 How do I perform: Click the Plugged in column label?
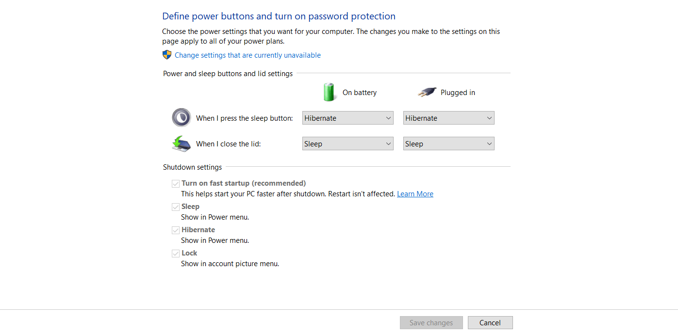[458, 93]
